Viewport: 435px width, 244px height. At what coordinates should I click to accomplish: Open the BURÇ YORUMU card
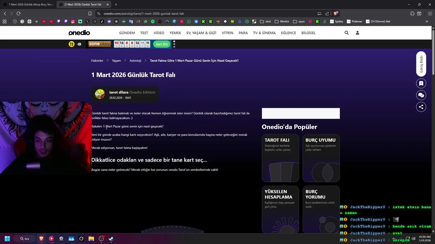[x=321, y=209]
